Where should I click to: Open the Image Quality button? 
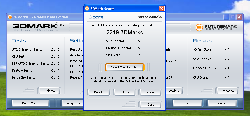72,103
